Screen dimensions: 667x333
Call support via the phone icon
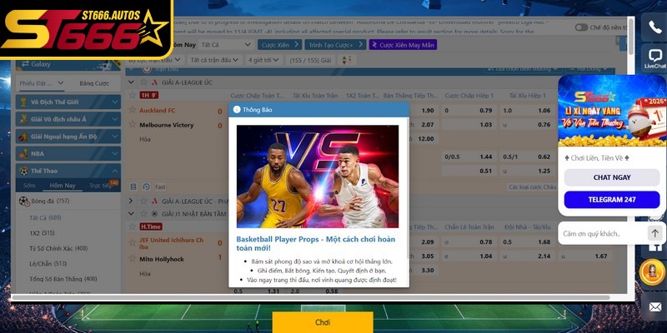pyautogui.click(x=655, y=27)
